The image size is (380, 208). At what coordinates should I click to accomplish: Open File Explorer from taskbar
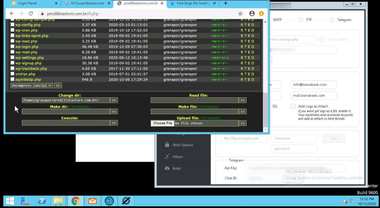58,201
